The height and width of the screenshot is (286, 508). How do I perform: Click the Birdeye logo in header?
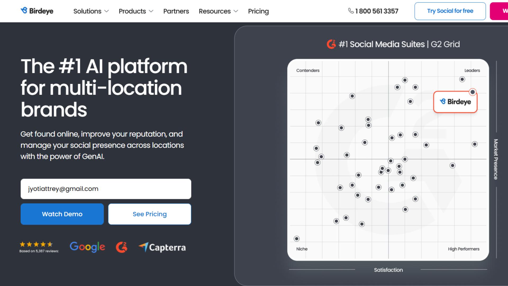click(37, 11)
